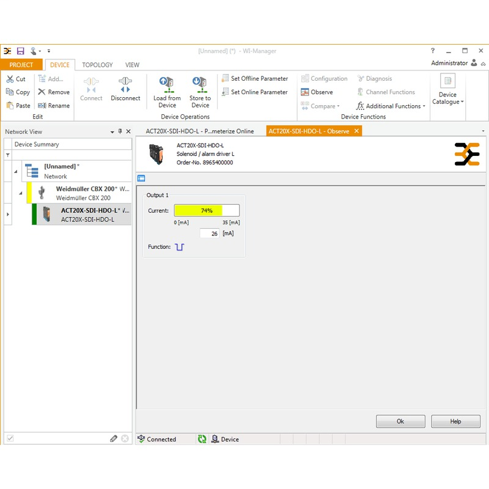This screenshot has height=489, width=489.
Task: Click the Ok button
Action: coord(400,421)
